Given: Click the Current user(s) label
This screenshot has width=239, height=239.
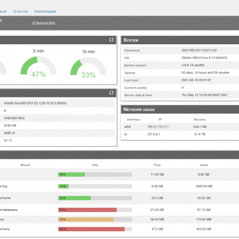Looking at the screenshot, I should tap(136, 88).
